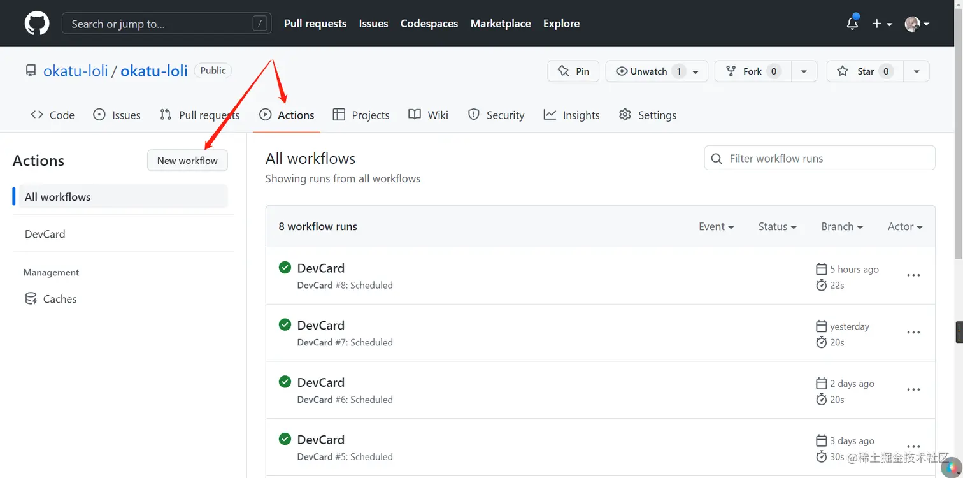Viewport: 963px width, 478px height.
Task: Click the green success icon for DevCard #5
Action: click(x=285, y=439)
